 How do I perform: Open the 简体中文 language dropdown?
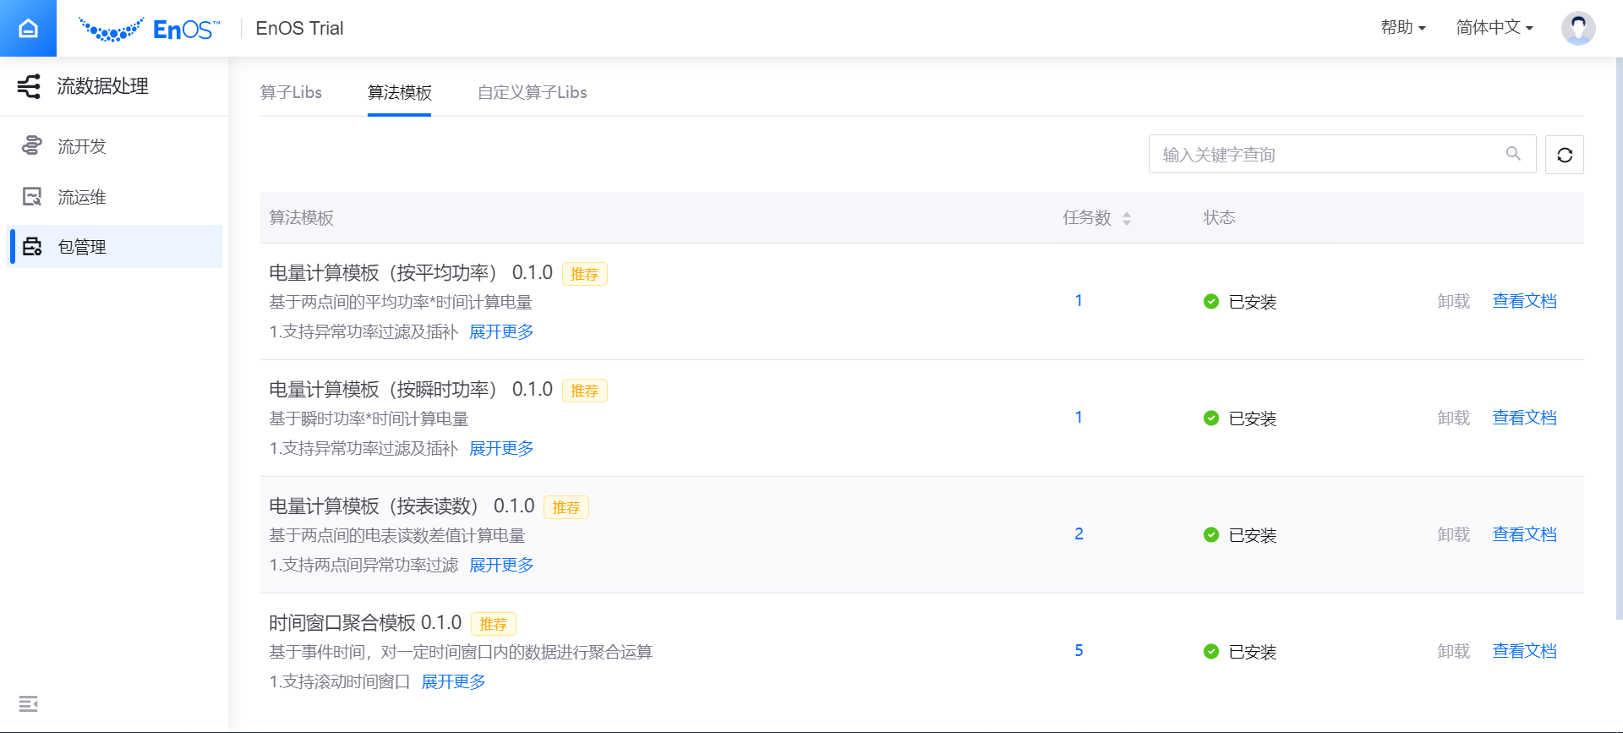coord(1494,28)
